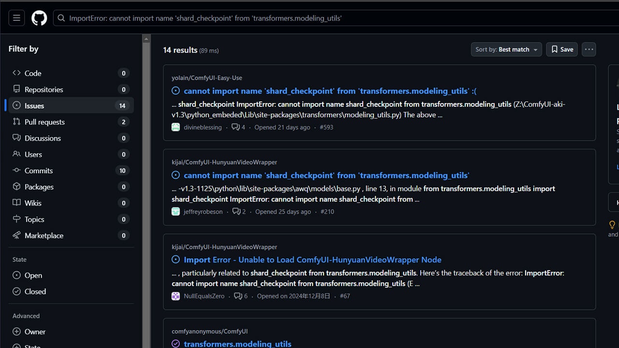This screenshot has width=619, height=348.
Task: Open jeffreyrobeson's cannot import name issue title
Action: (x=326, y=175)
